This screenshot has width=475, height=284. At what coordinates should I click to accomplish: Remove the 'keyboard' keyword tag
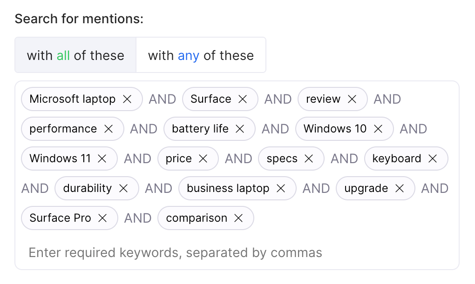pyautogui.click(x=433, y=159)
